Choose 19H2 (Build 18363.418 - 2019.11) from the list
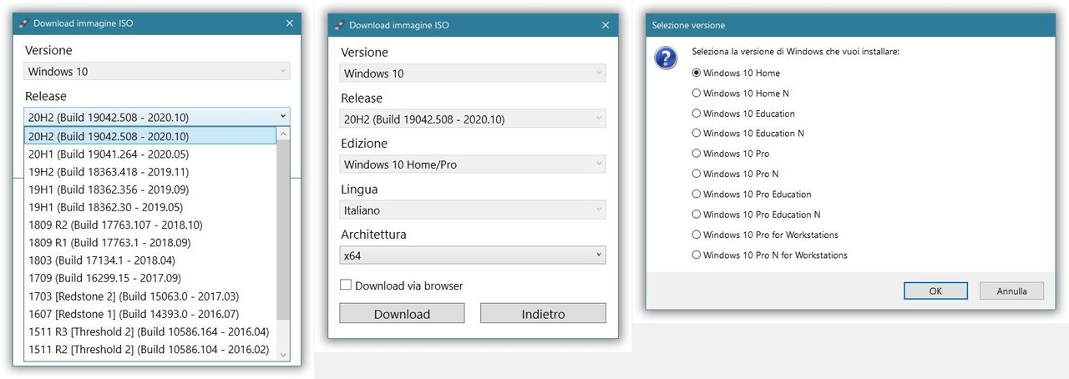This screenshot has height=379, width=1069. coord(150,171)
